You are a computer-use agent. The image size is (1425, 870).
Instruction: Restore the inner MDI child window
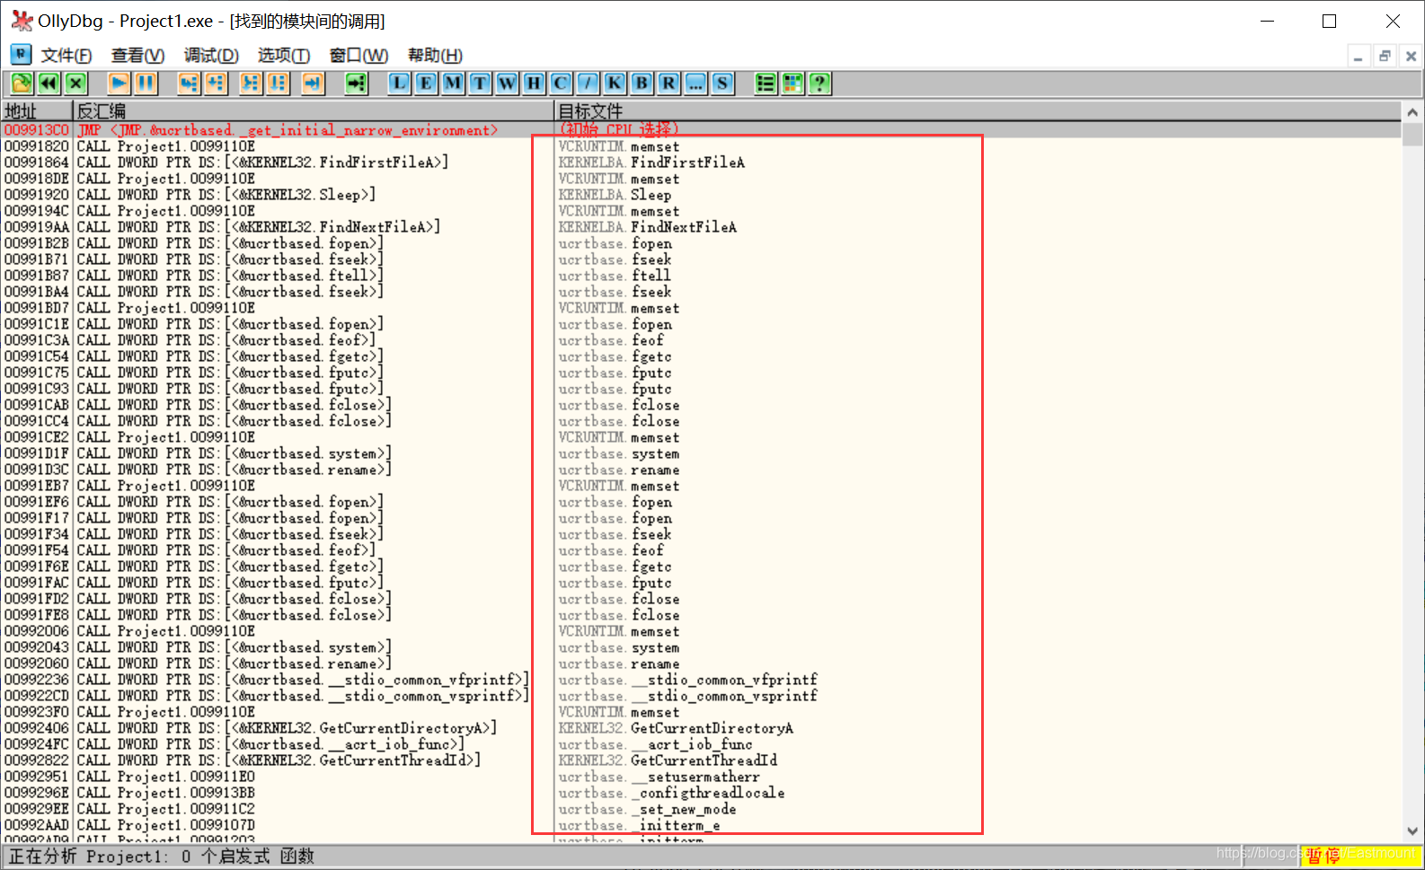point(1385,57)
